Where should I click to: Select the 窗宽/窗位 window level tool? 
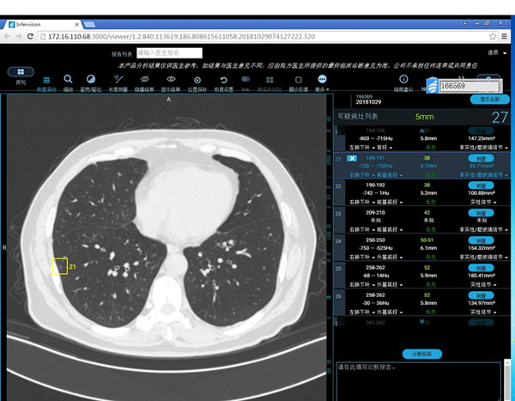(88, 81)
